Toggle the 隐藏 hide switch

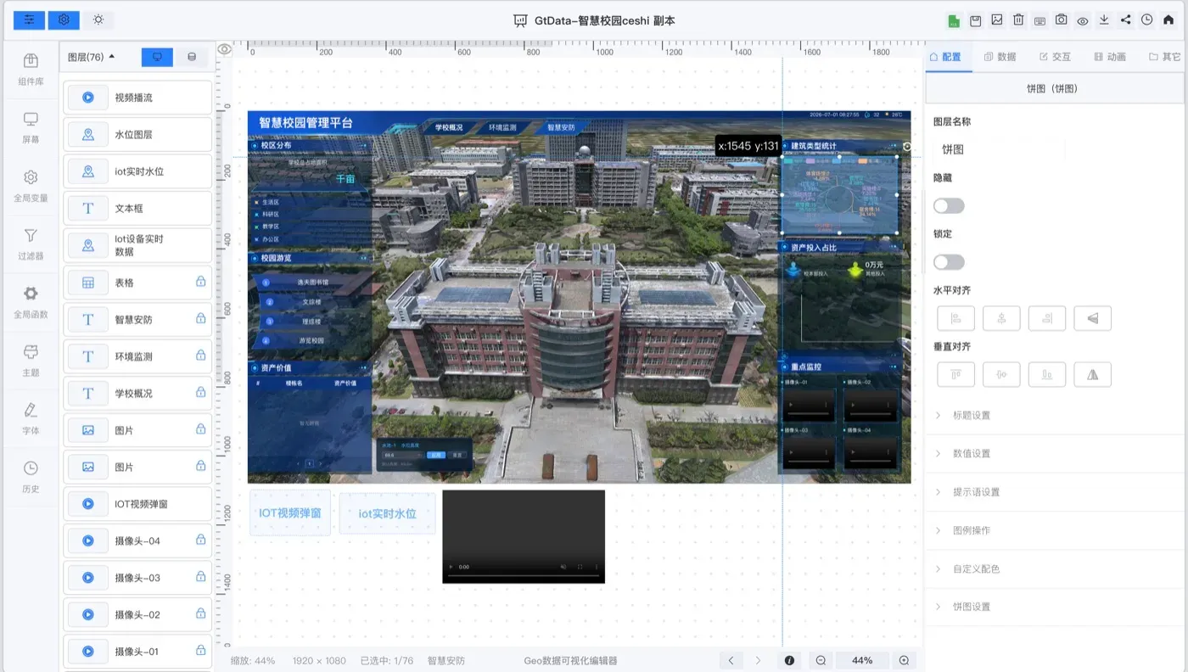tap(949, 206)
